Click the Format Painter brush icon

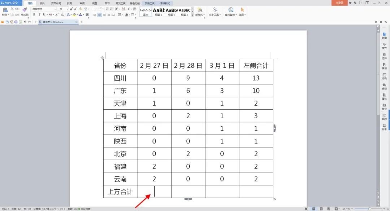pyautogui.click(x=25, y=10)
